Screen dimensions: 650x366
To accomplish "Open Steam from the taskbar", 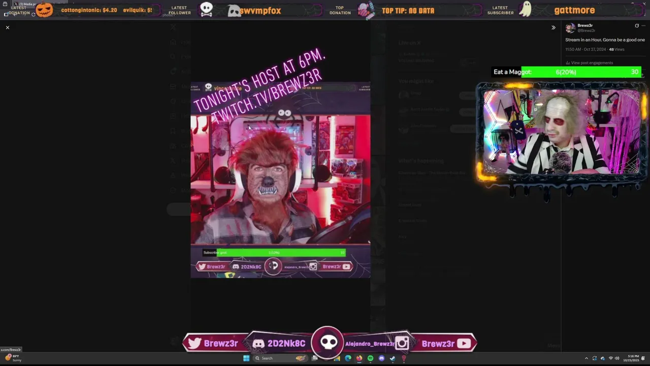I will (x=393, y=358).
